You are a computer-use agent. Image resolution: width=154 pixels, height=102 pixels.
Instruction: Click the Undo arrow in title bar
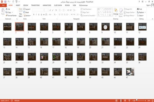point(9,2)
